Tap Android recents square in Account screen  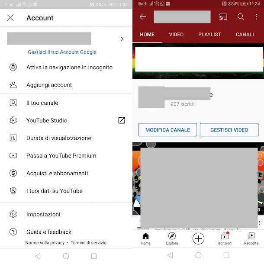94,256
